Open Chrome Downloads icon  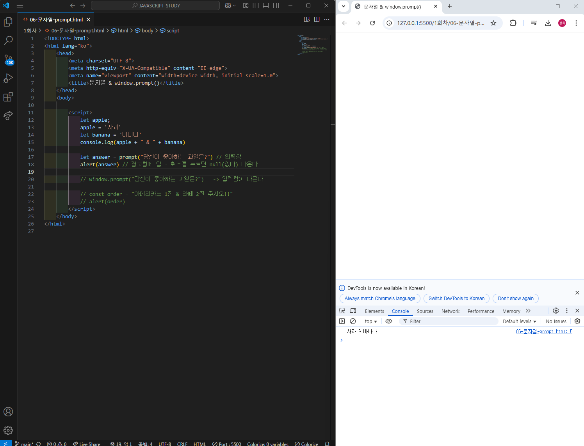[548, 23]
